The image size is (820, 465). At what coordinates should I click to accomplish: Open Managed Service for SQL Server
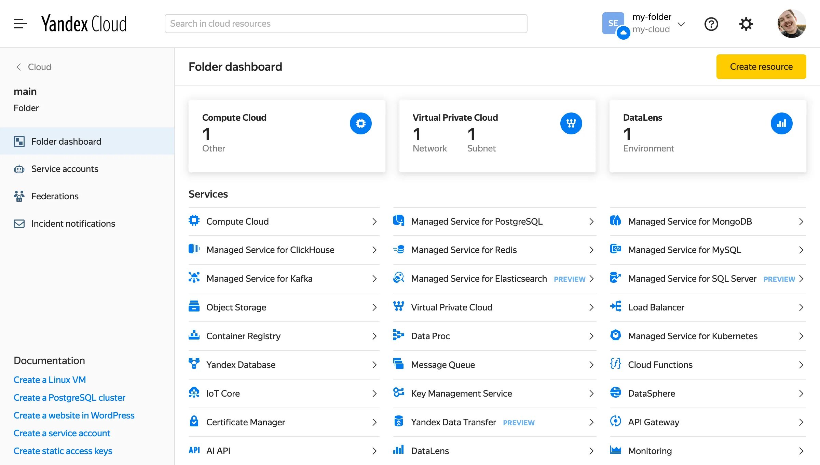click(708, 279)
